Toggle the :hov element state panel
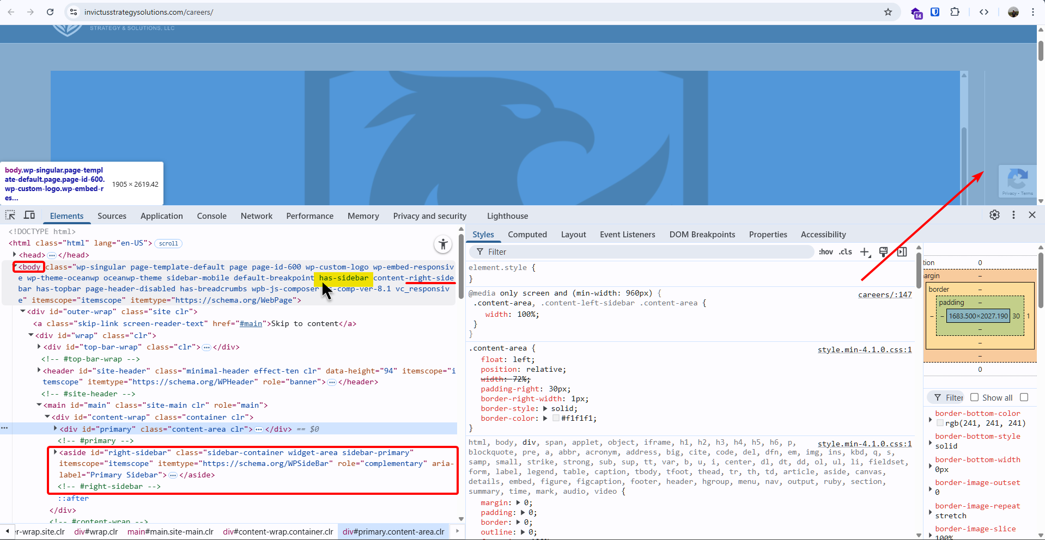Image resolution: width=1045 pixels, height=540 pixels. click(x=825, y=251)
